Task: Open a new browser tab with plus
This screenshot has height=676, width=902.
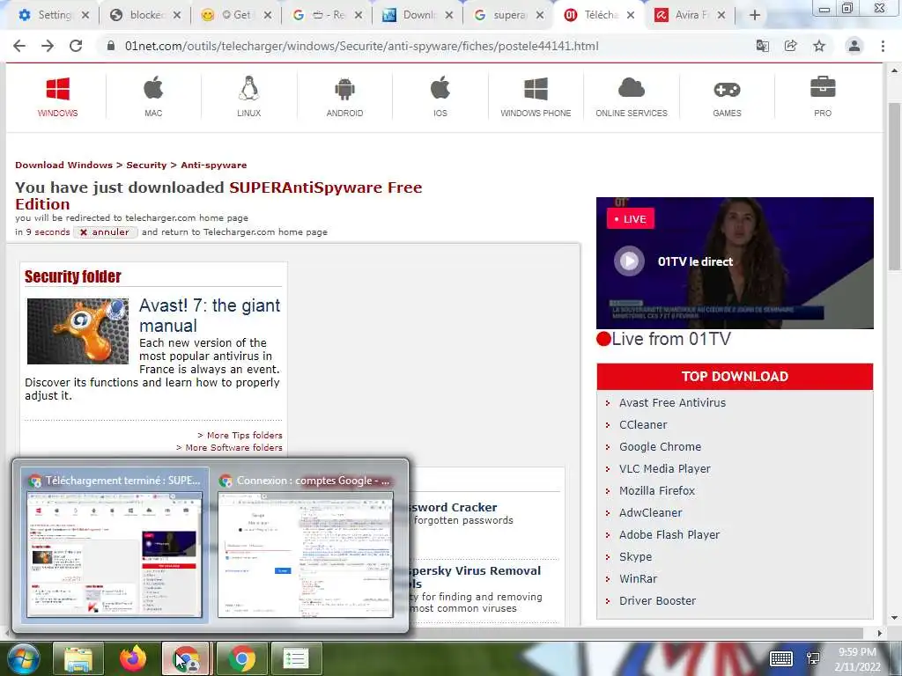Action: (x=755, y=15)
